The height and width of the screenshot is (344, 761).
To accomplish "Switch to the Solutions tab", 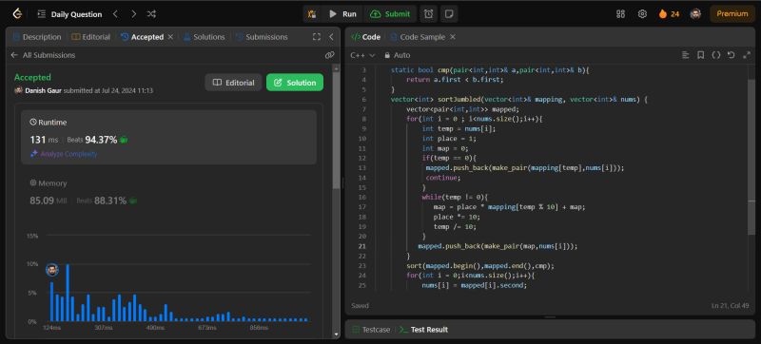I will tap(205, 37).
